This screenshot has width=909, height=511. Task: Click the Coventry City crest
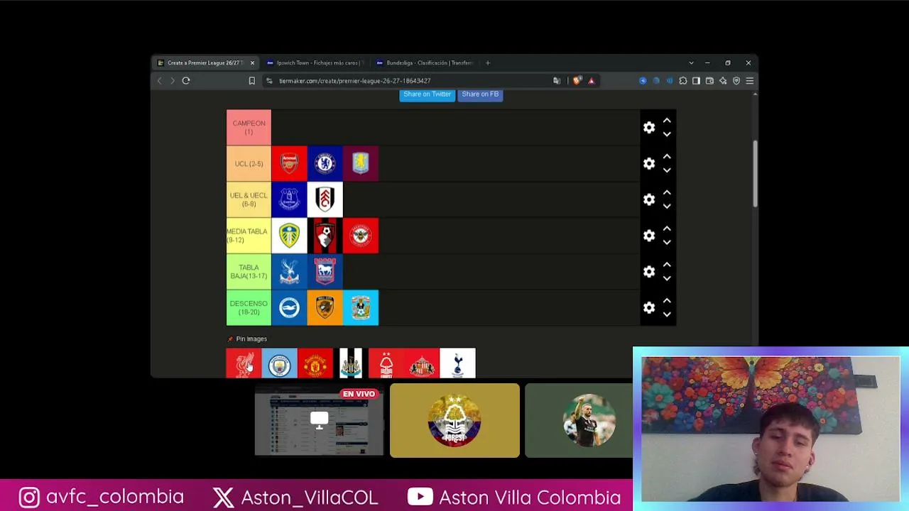point(361,307)
